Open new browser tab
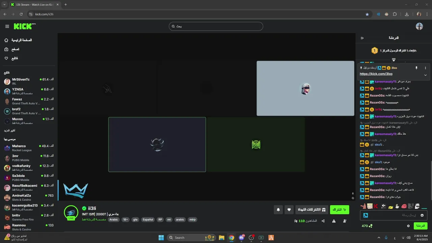432x243 pixels. (65, 5)
